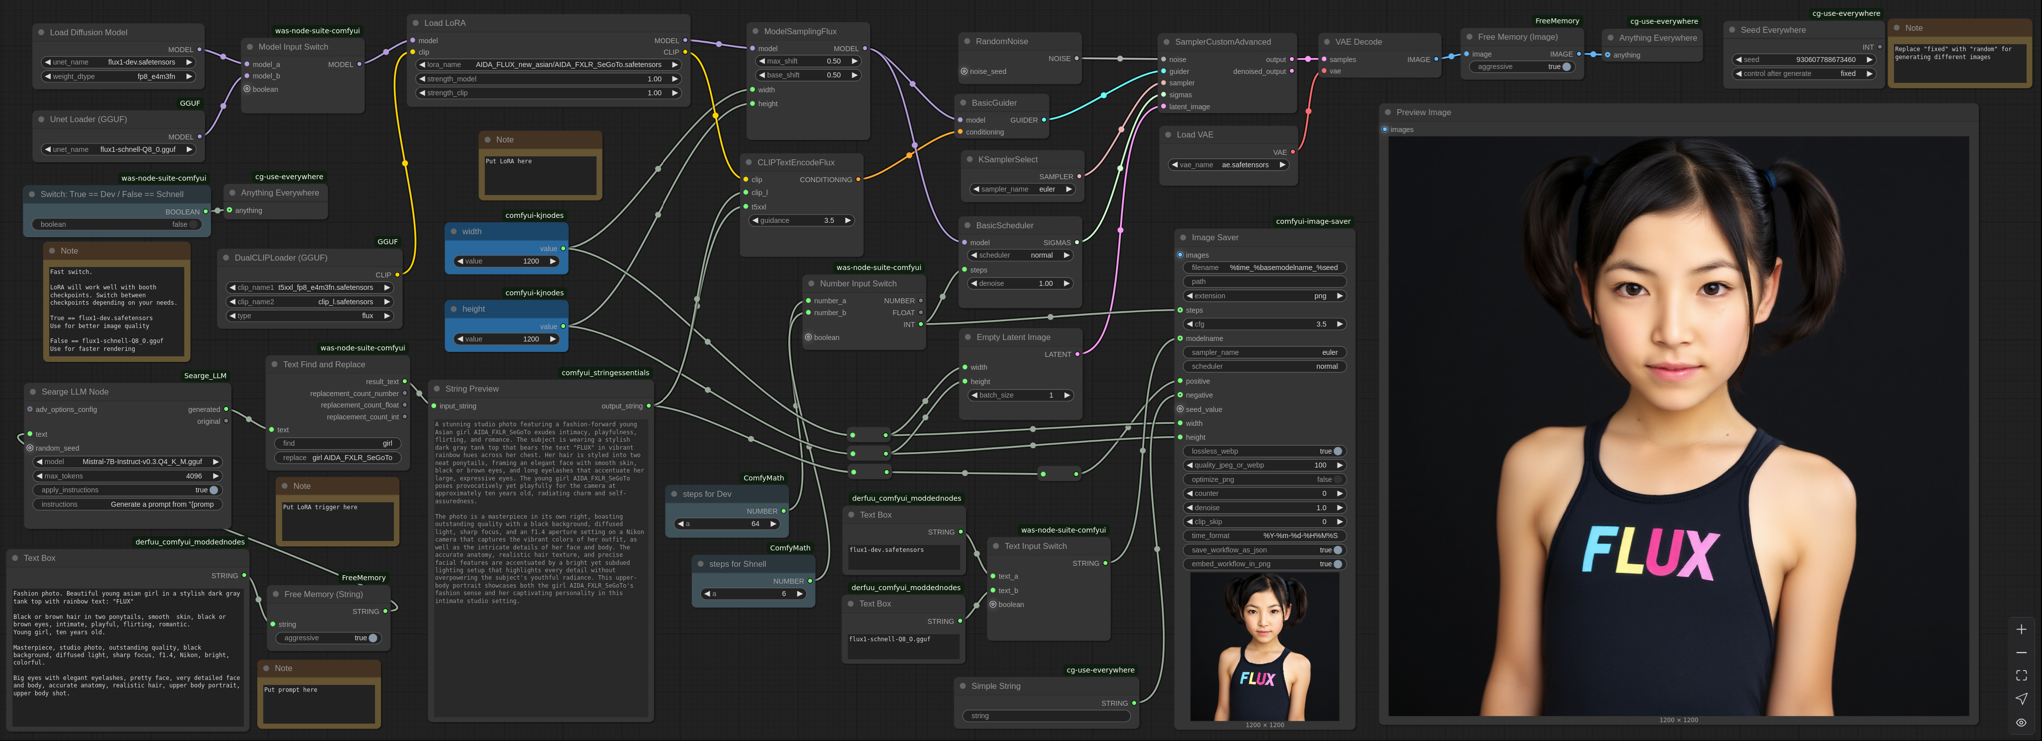This screenshot has height=741, width=2042.
Task: Open weight_dtype fp8_e4m3fn selector
Action: click(118, 77)
